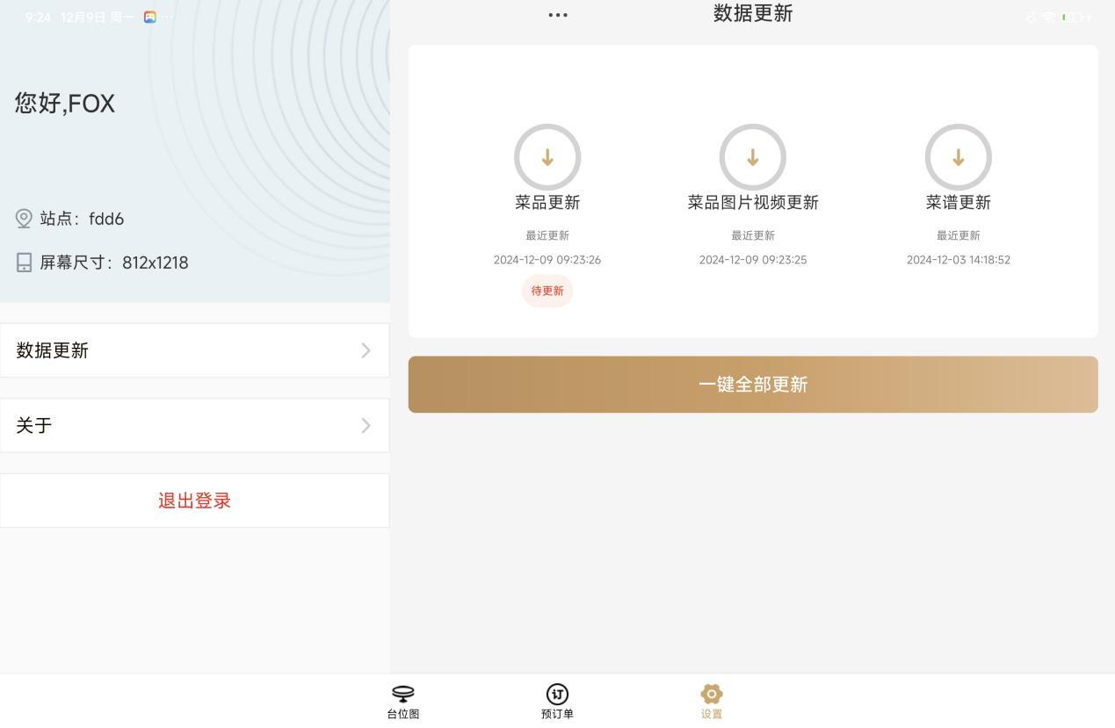Tap the location pin icon beside 站点

[x=25, y=219]
